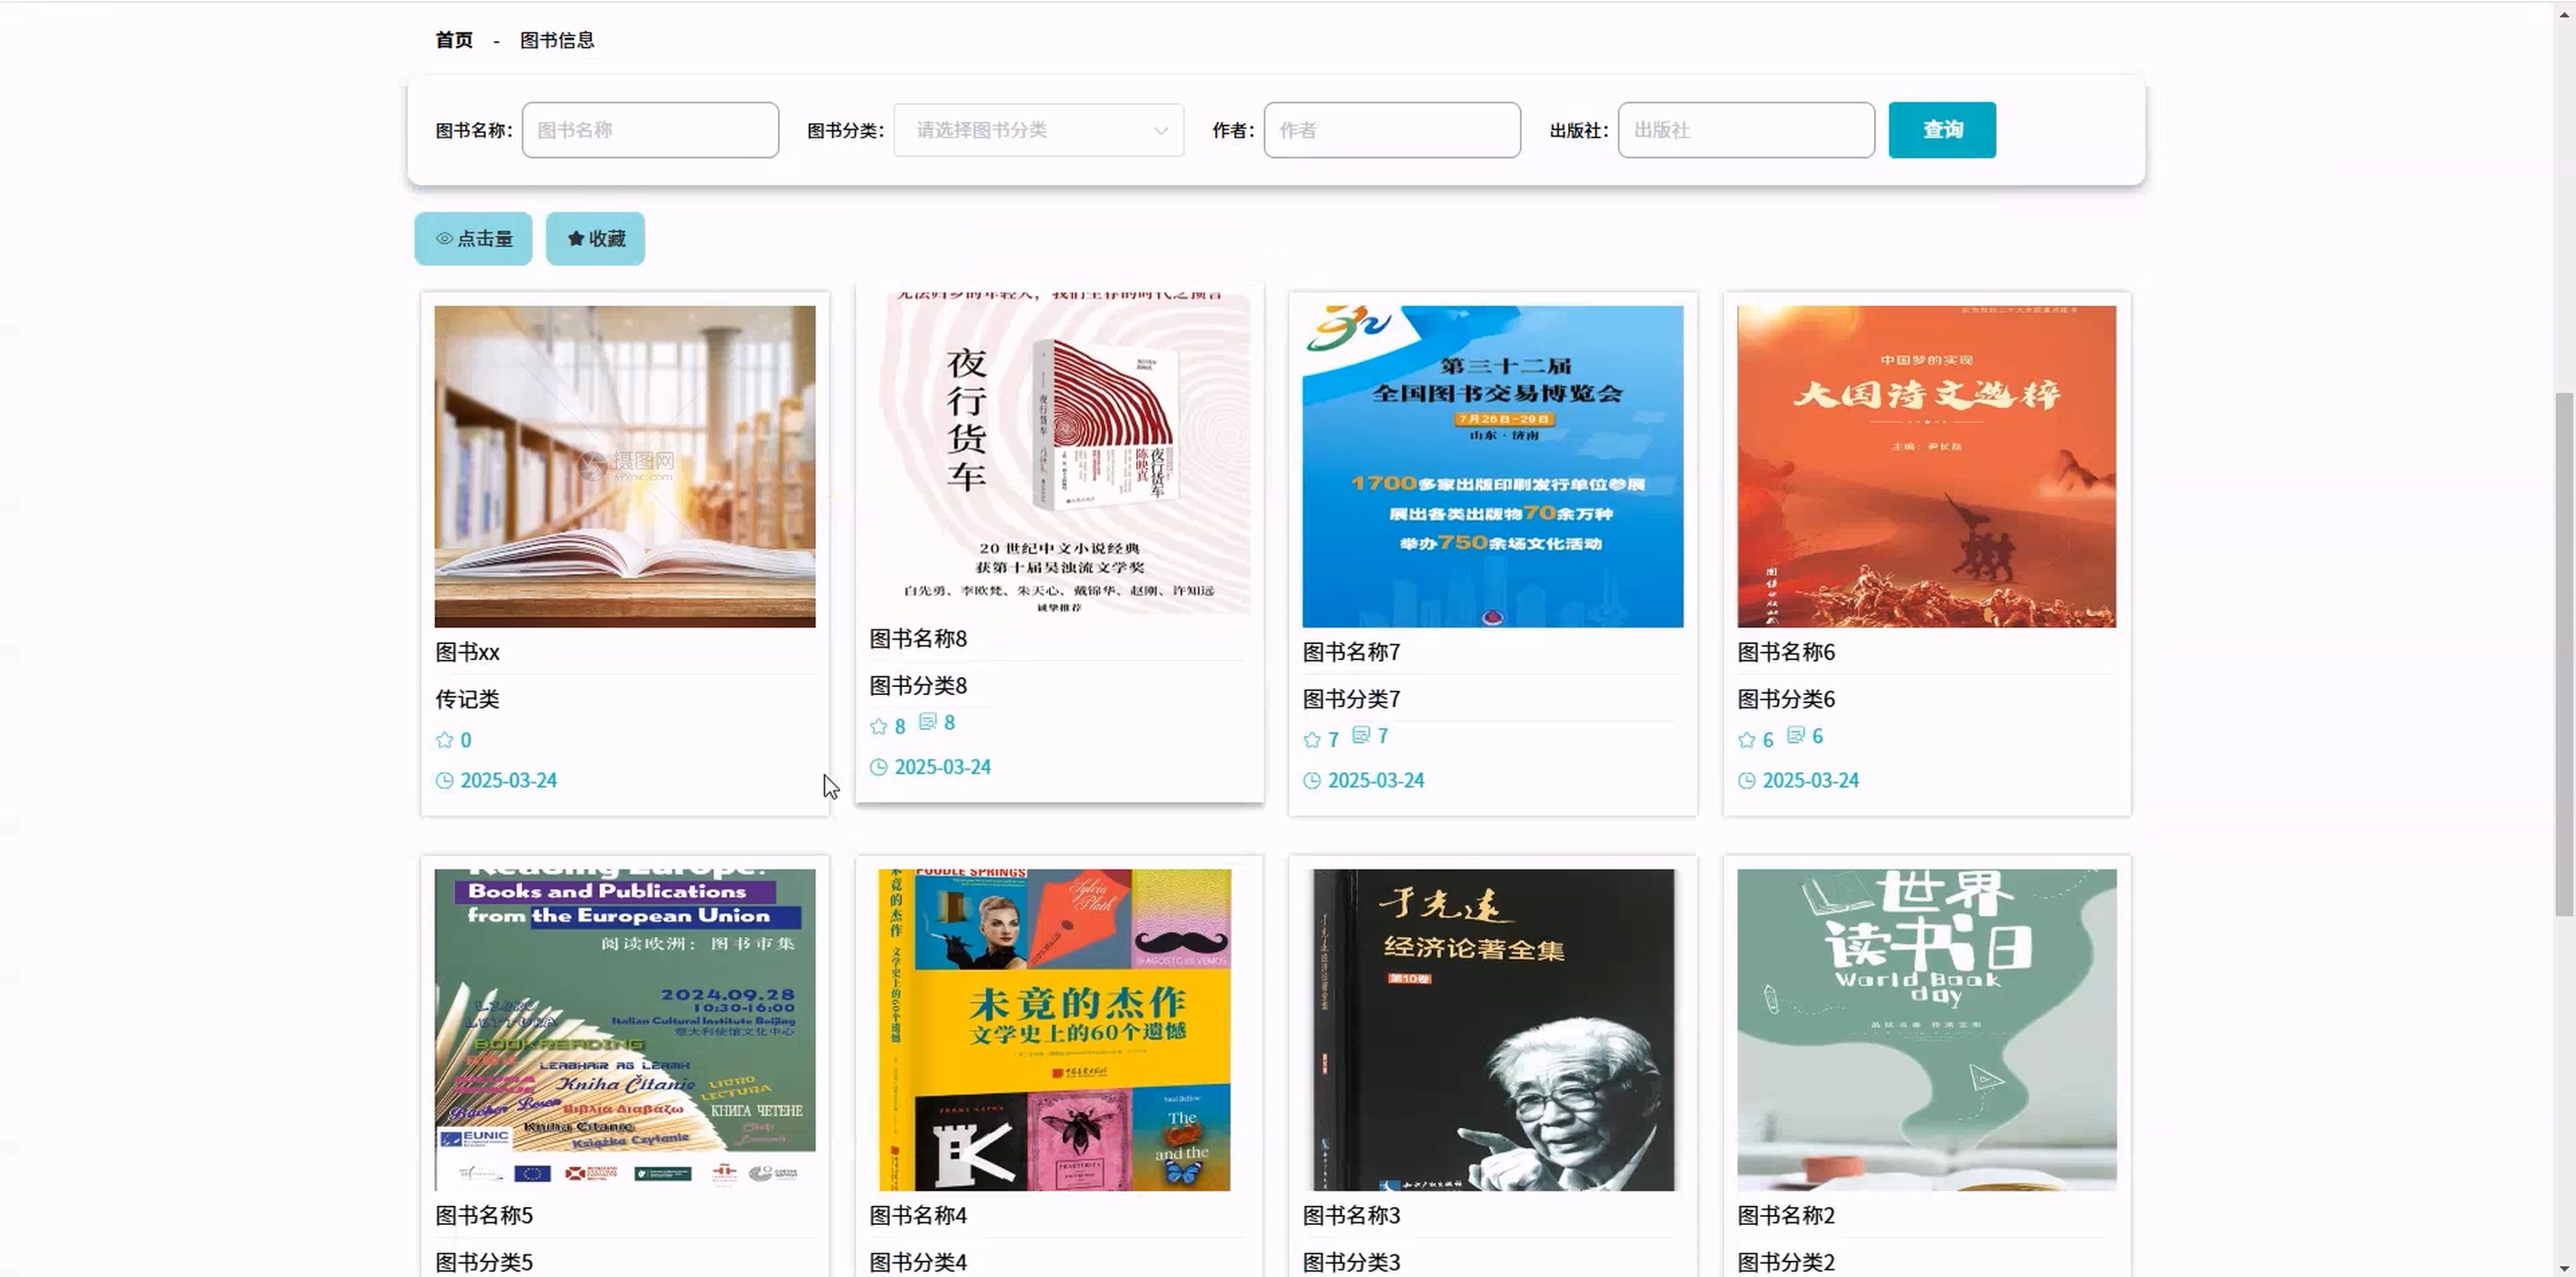Open the 图书名称3 title link
Viewport: 2576px width, 1277px height.
[x=1351, y=1215]
